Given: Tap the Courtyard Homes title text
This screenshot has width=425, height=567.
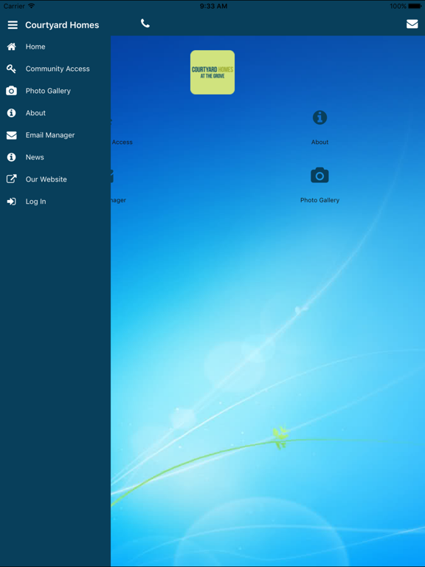Looking at the screenshot, I should [62, 25].
